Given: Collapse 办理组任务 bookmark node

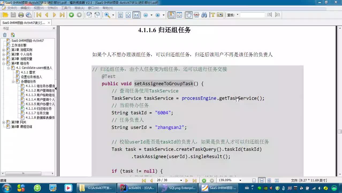Looking at the screenshot, I should coord(13,82).
